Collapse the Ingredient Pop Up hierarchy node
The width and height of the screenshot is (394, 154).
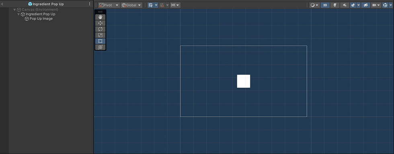coord(18,14)
